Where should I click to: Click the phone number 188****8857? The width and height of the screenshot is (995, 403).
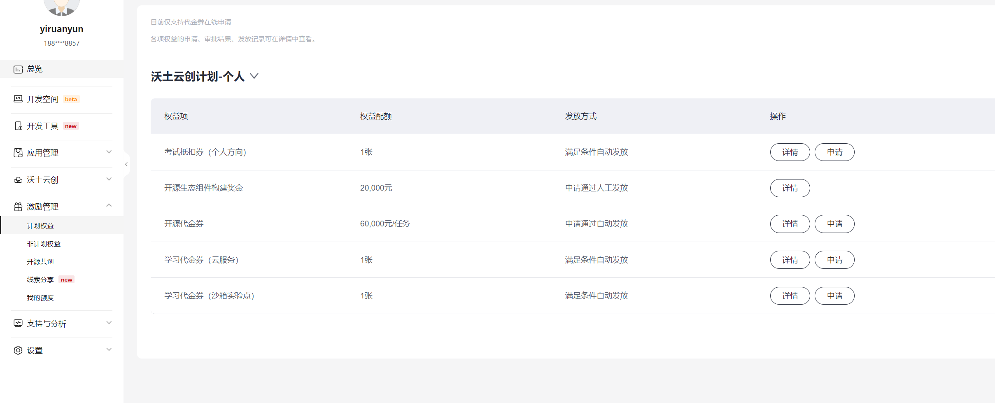point(62,43)
